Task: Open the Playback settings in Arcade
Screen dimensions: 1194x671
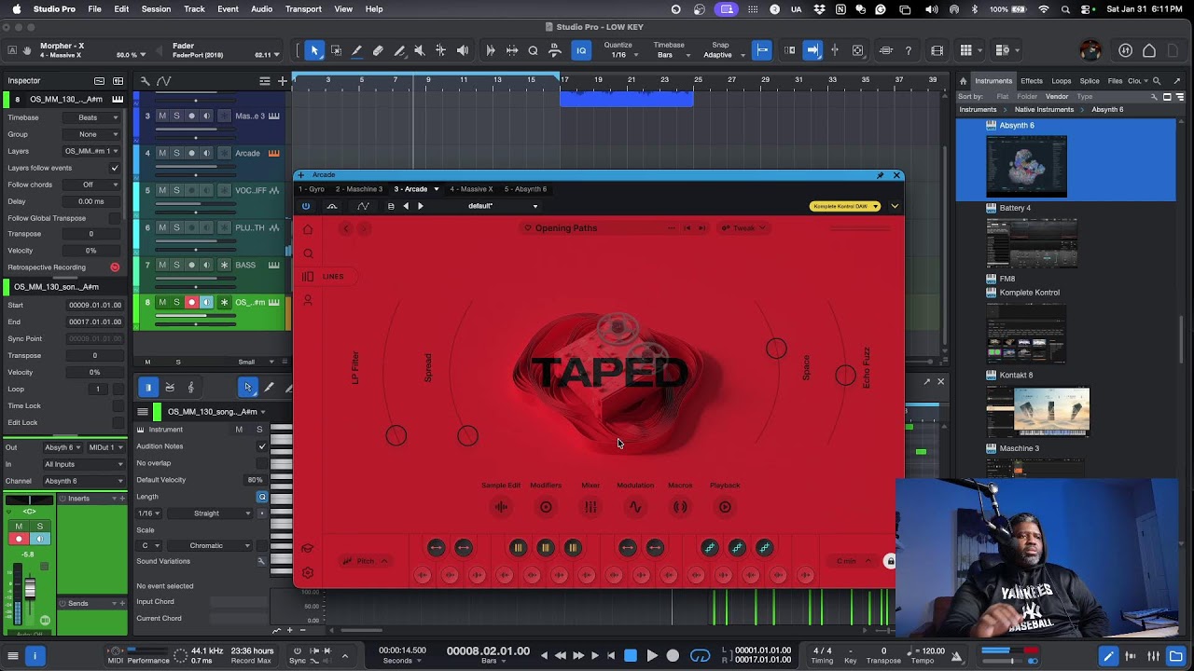Action: click(725, 507)
